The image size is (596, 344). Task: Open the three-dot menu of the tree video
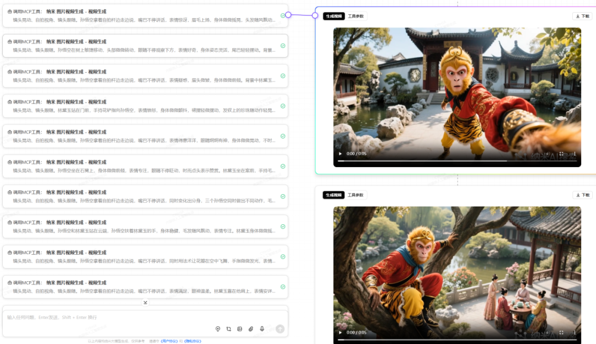click(574, 332)
